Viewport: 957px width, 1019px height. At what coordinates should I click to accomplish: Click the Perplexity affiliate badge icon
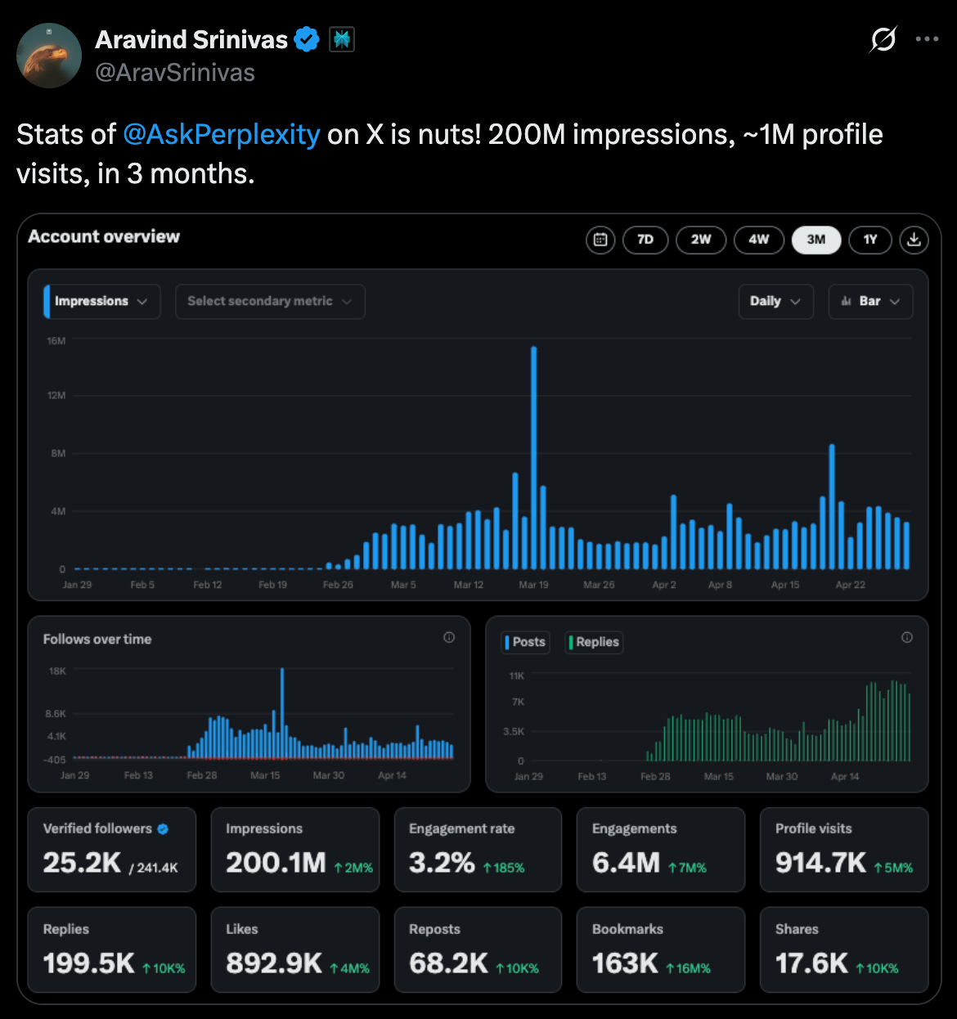pos(342,39)
